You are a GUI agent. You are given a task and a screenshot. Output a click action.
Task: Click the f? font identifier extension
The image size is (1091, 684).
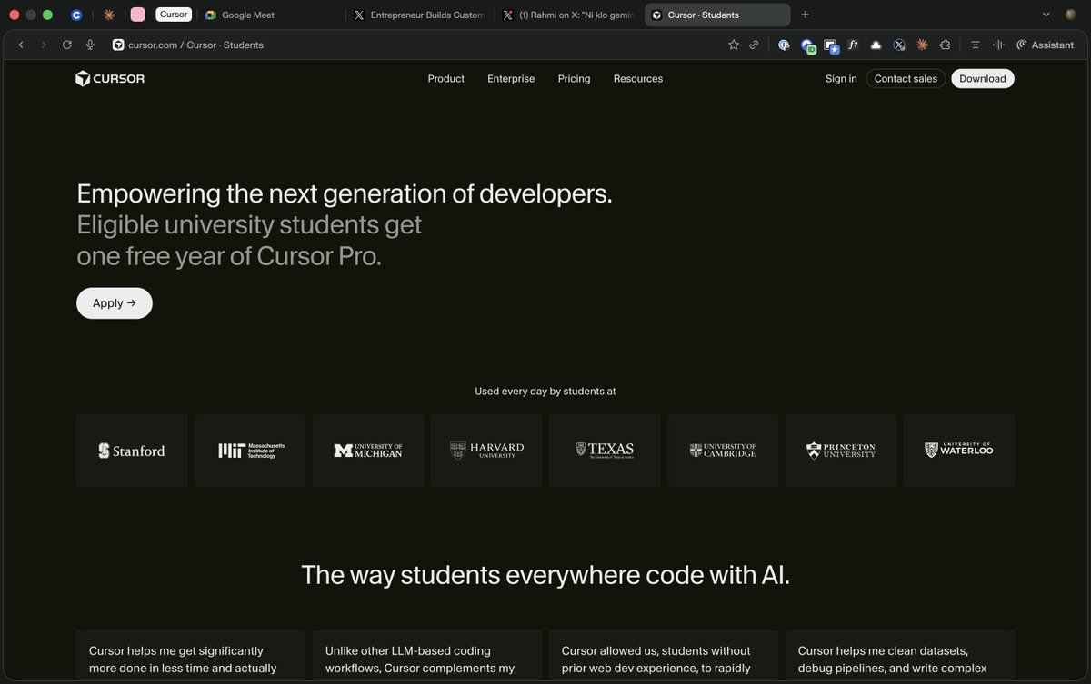(x=853, y=45)
